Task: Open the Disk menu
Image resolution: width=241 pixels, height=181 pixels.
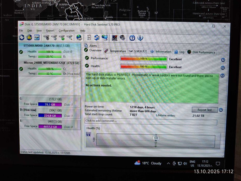Action: coord(30,31)
